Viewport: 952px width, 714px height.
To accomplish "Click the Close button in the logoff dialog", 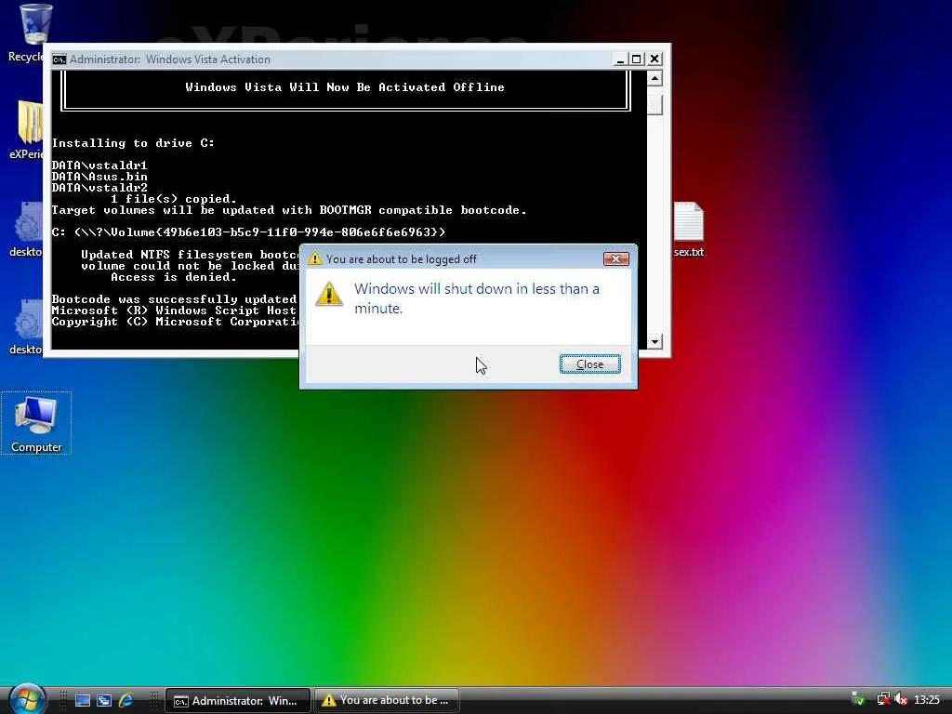I will 589,364.
